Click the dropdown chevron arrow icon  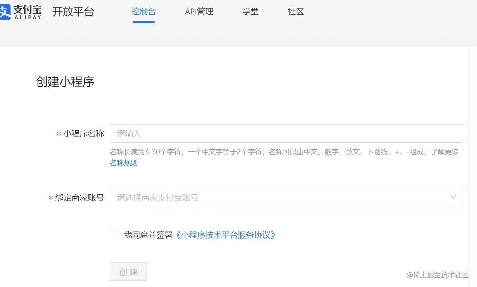453,197
